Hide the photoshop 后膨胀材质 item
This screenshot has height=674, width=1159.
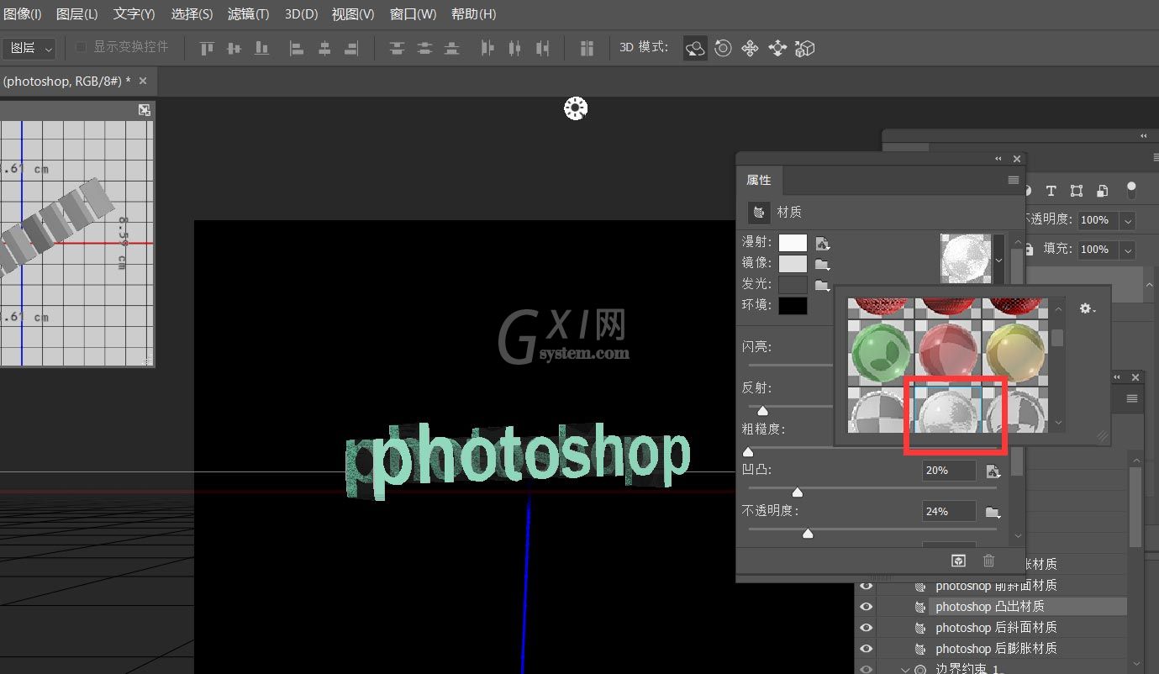tap(866, 649)
